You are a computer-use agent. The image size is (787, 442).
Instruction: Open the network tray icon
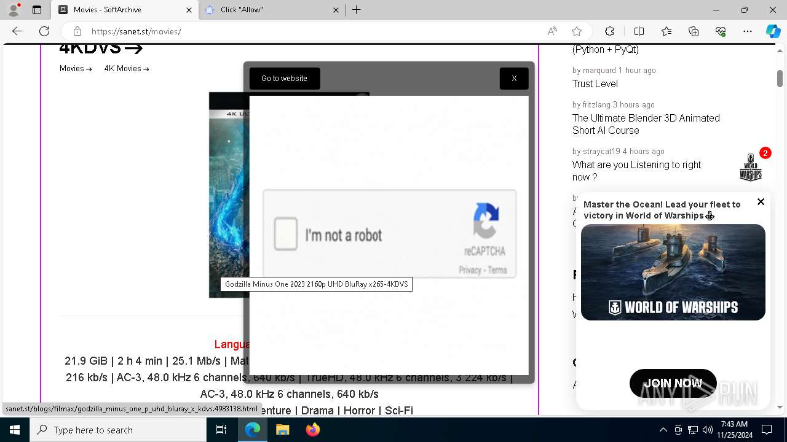click(693, 430)
